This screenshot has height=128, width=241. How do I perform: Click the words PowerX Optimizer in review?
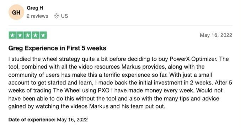[x=194, y=59]
